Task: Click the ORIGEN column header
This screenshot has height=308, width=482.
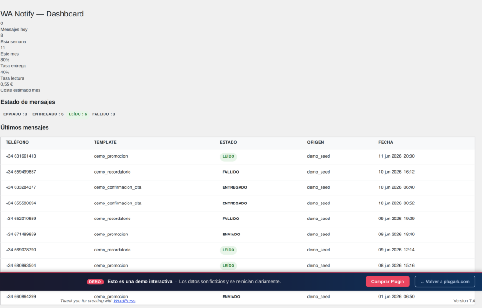Action: 315,142
